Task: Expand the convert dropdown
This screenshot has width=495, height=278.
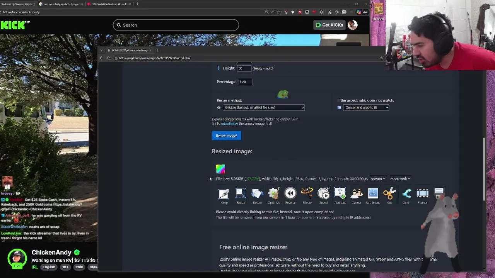Action: pyautogui.click(x=377, y=179)
